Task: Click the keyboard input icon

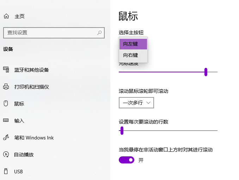Action: [x=6, y=120]
